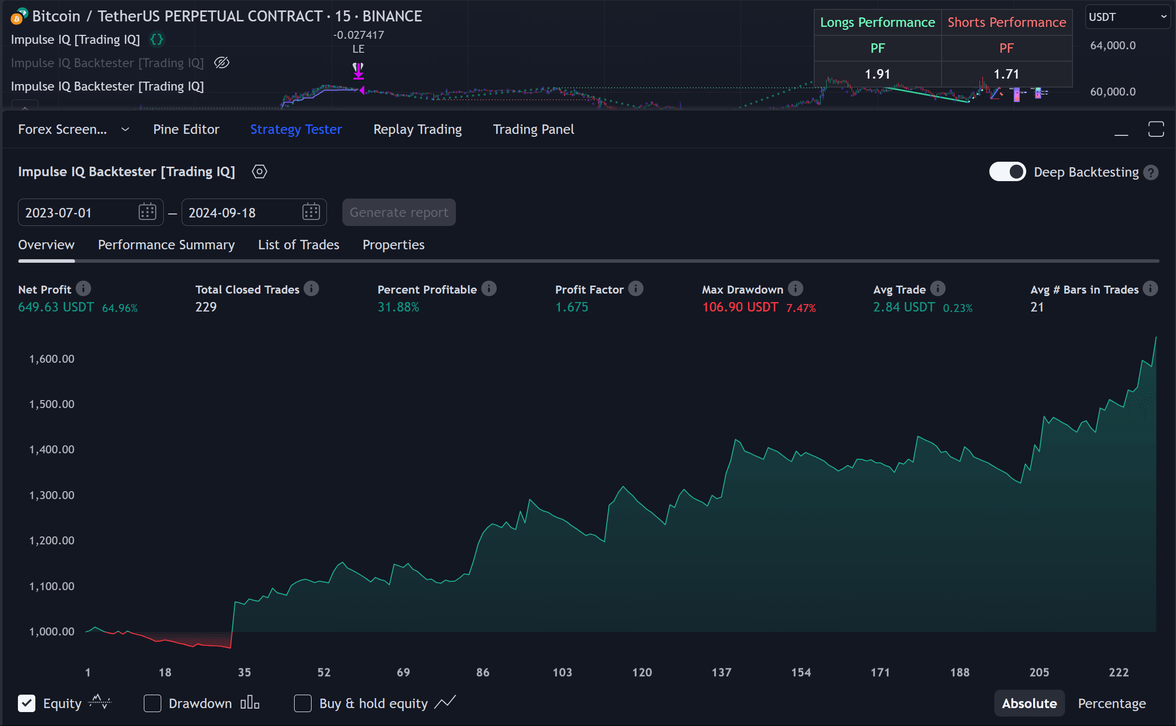
Task: Click Generate report button
Action: pyautogui.click(x=399, y=212)
